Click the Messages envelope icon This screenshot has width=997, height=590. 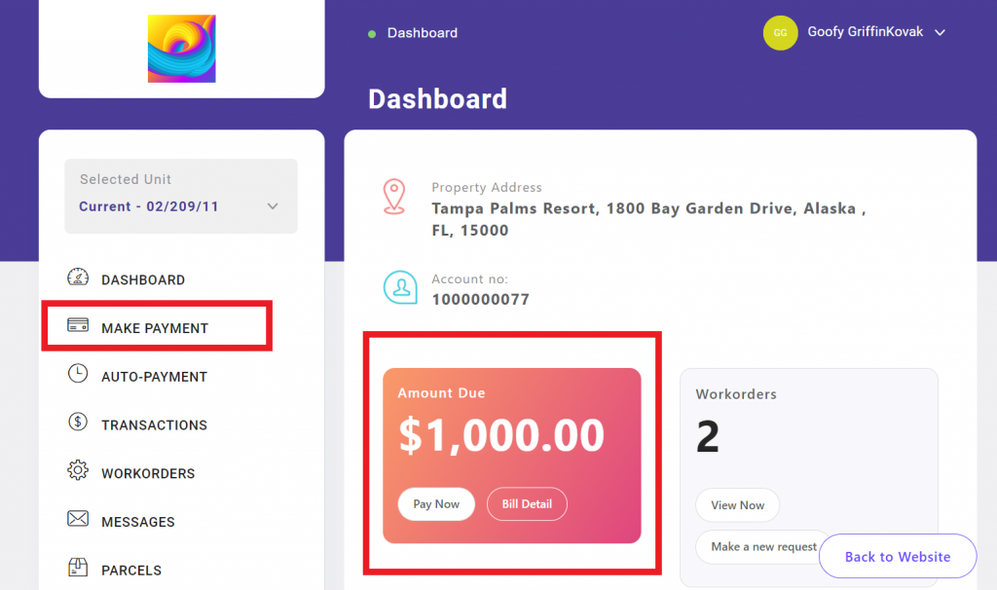pos(78,520)
